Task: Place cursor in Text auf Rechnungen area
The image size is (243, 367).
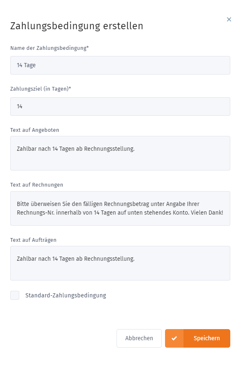Action: [x=120, y=208]
